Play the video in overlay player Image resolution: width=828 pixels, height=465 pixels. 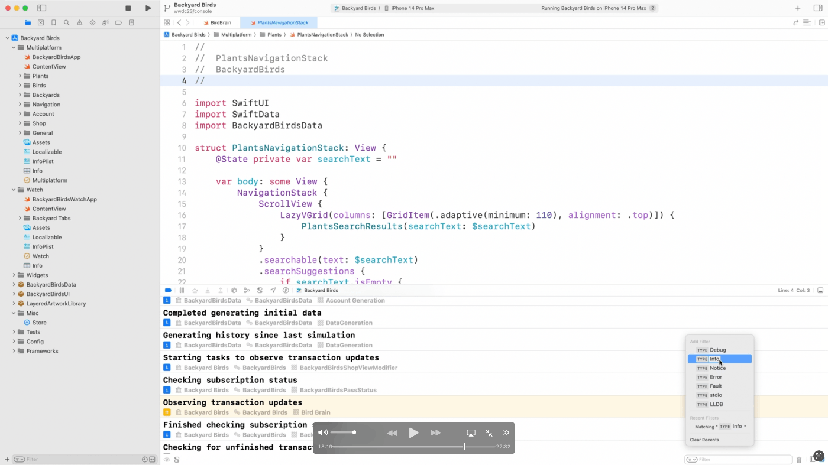pos(414,433)
